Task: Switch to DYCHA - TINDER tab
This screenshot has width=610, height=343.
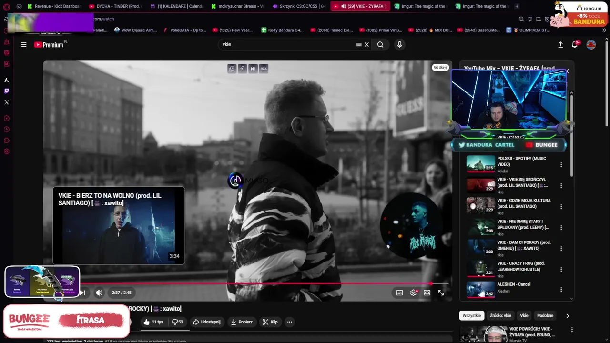Action: [115, 6]
